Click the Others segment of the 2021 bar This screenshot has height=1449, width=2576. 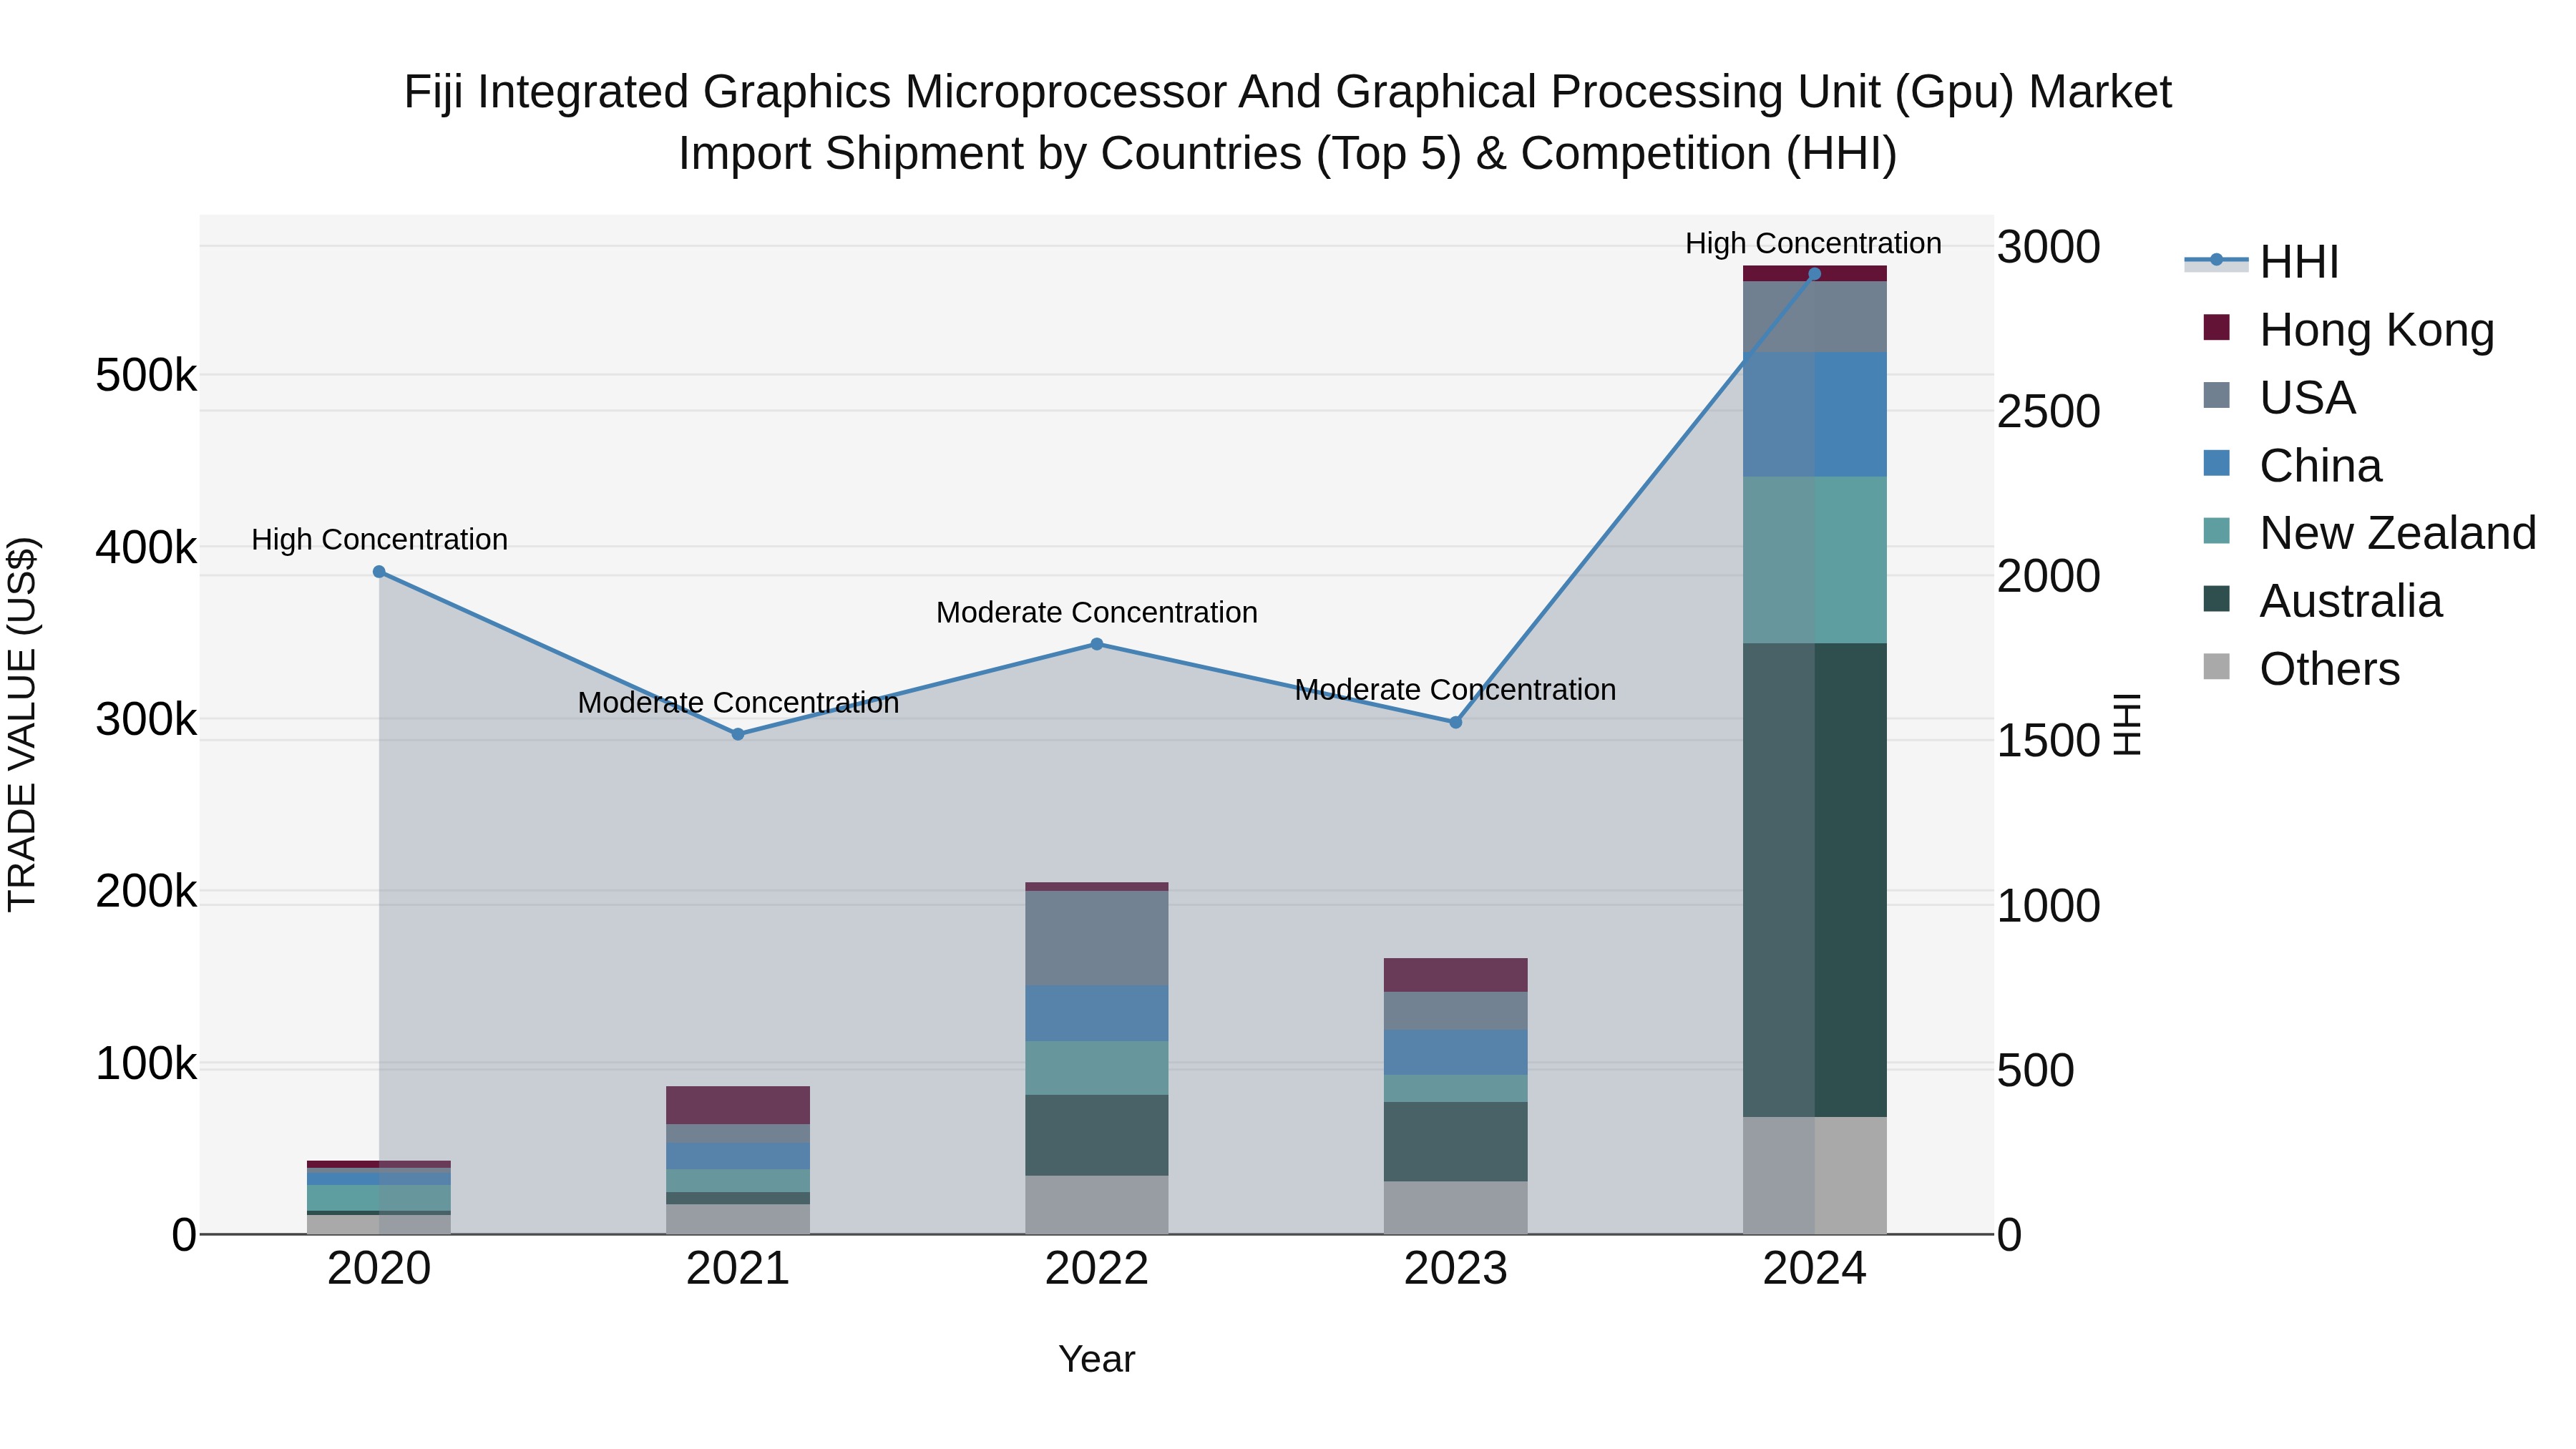[x=738, y=1219]
